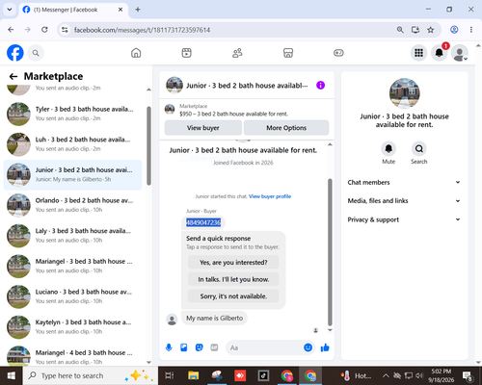
Task: Select Junior's conversation in the list
Action: [x=72, y=174]
